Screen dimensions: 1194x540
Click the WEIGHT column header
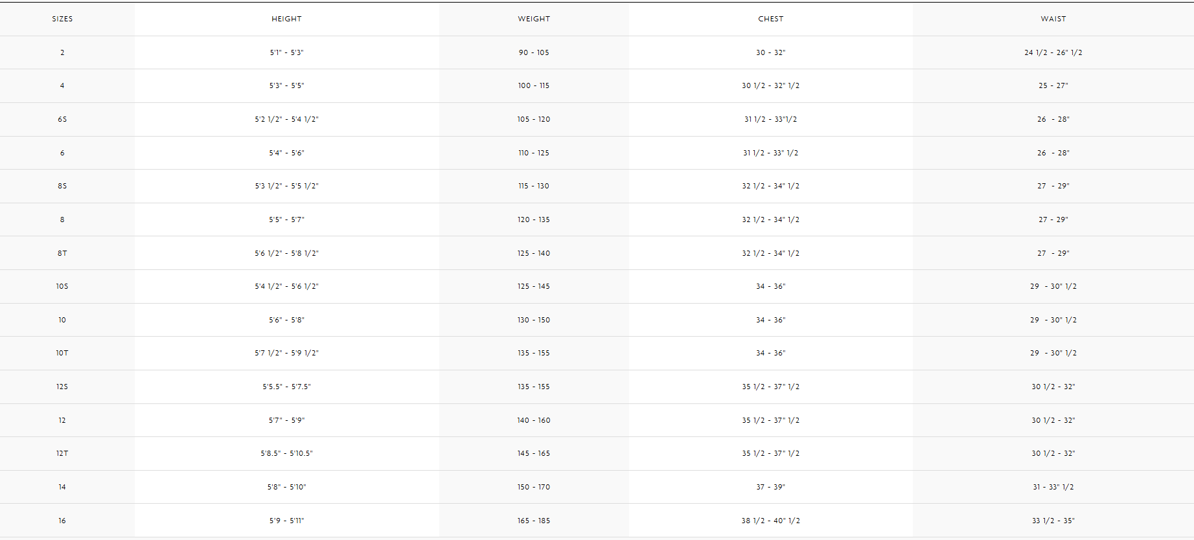coord(534,19)
